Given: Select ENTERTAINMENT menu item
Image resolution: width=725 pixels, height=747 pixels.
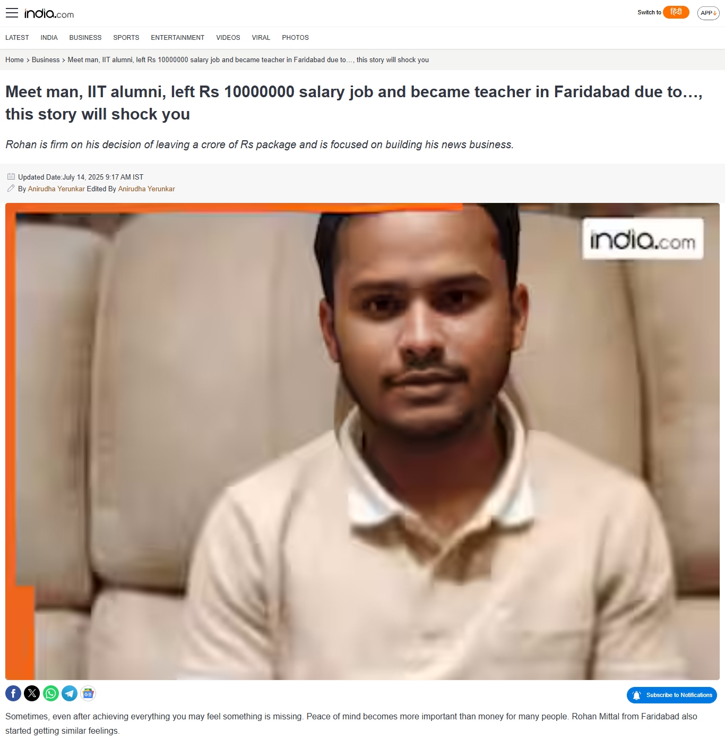Looking at the screenshot, I should click(177, 38).
